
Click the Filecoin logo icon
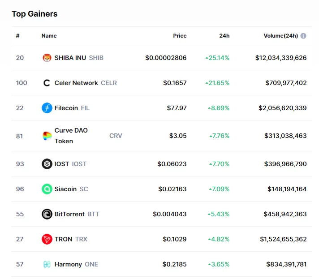coord(47,108)
